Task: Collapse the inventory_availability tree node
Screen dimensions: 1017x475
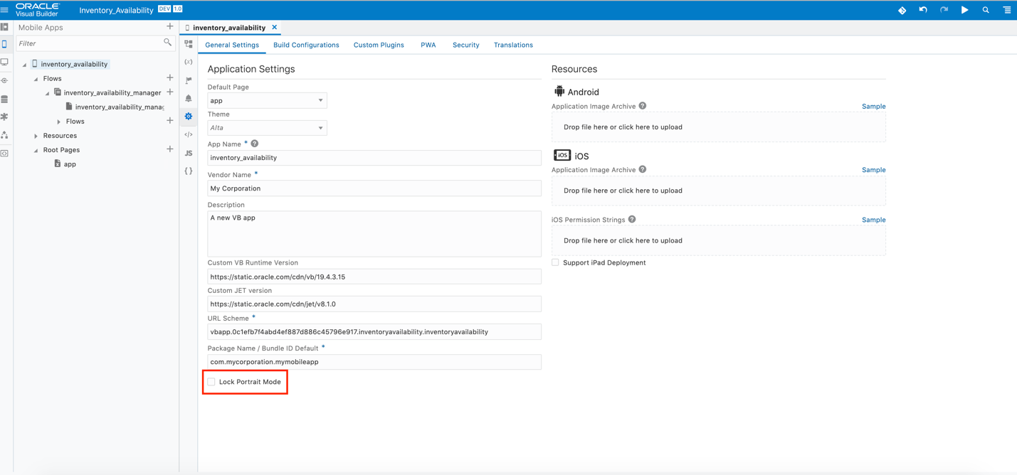Action: coord(24,65)
